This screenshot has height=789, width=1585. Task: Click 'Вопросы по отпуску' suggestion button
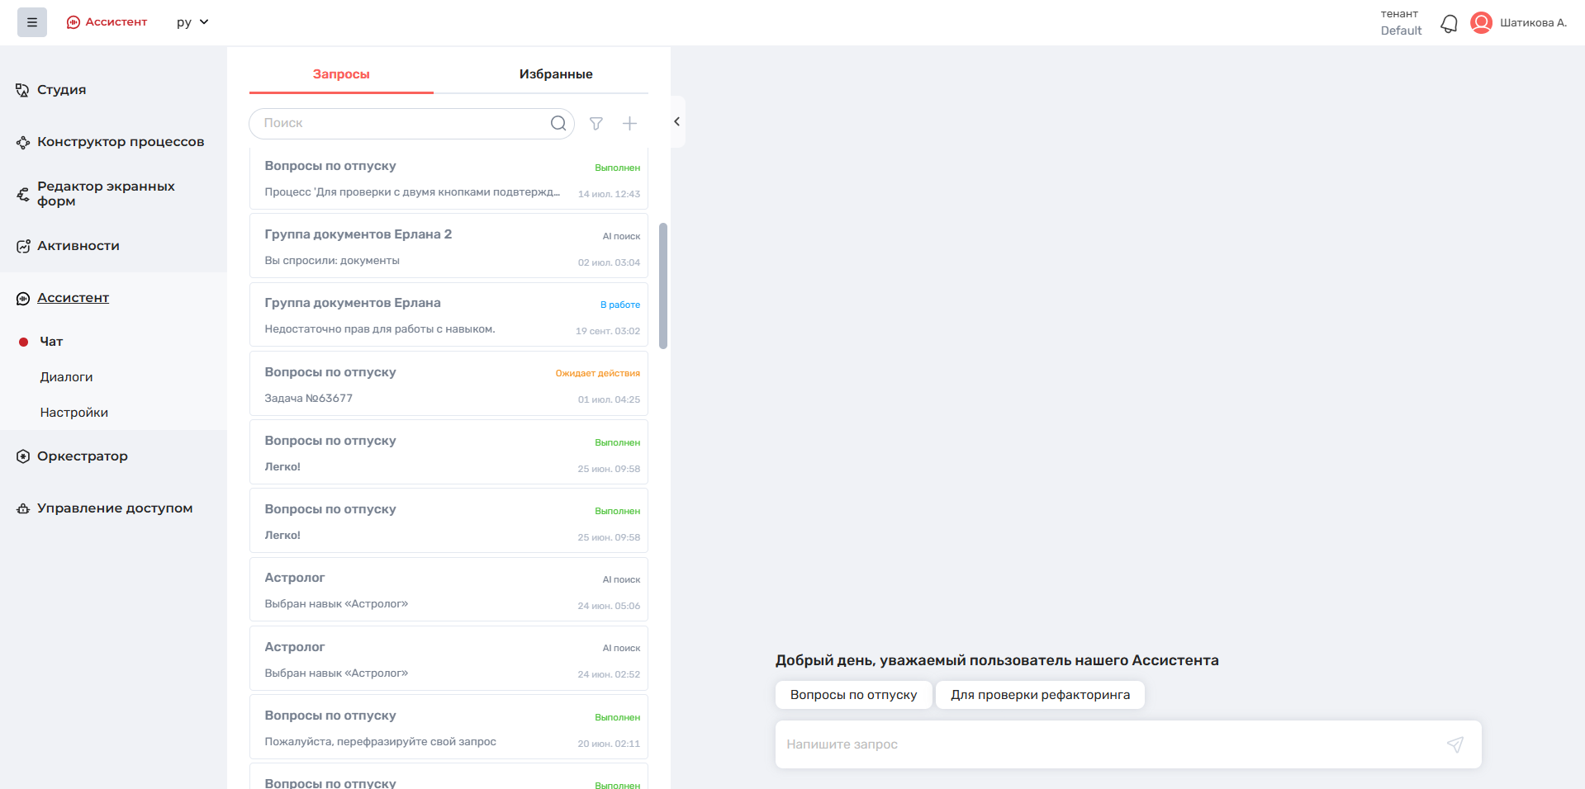[853, 695]
